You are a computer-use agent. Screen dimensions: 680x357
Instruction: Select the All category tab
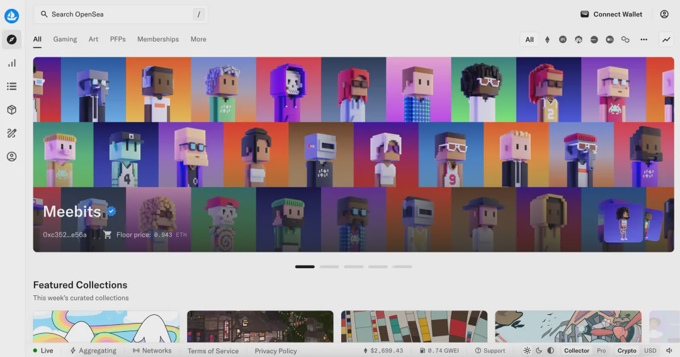pos(37,39)
